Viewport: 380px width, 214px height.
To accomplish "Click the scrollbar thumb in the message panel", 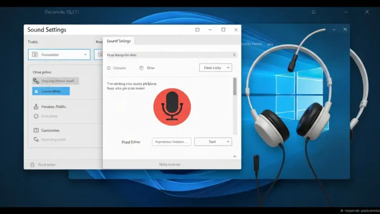I will pos(235,86).
